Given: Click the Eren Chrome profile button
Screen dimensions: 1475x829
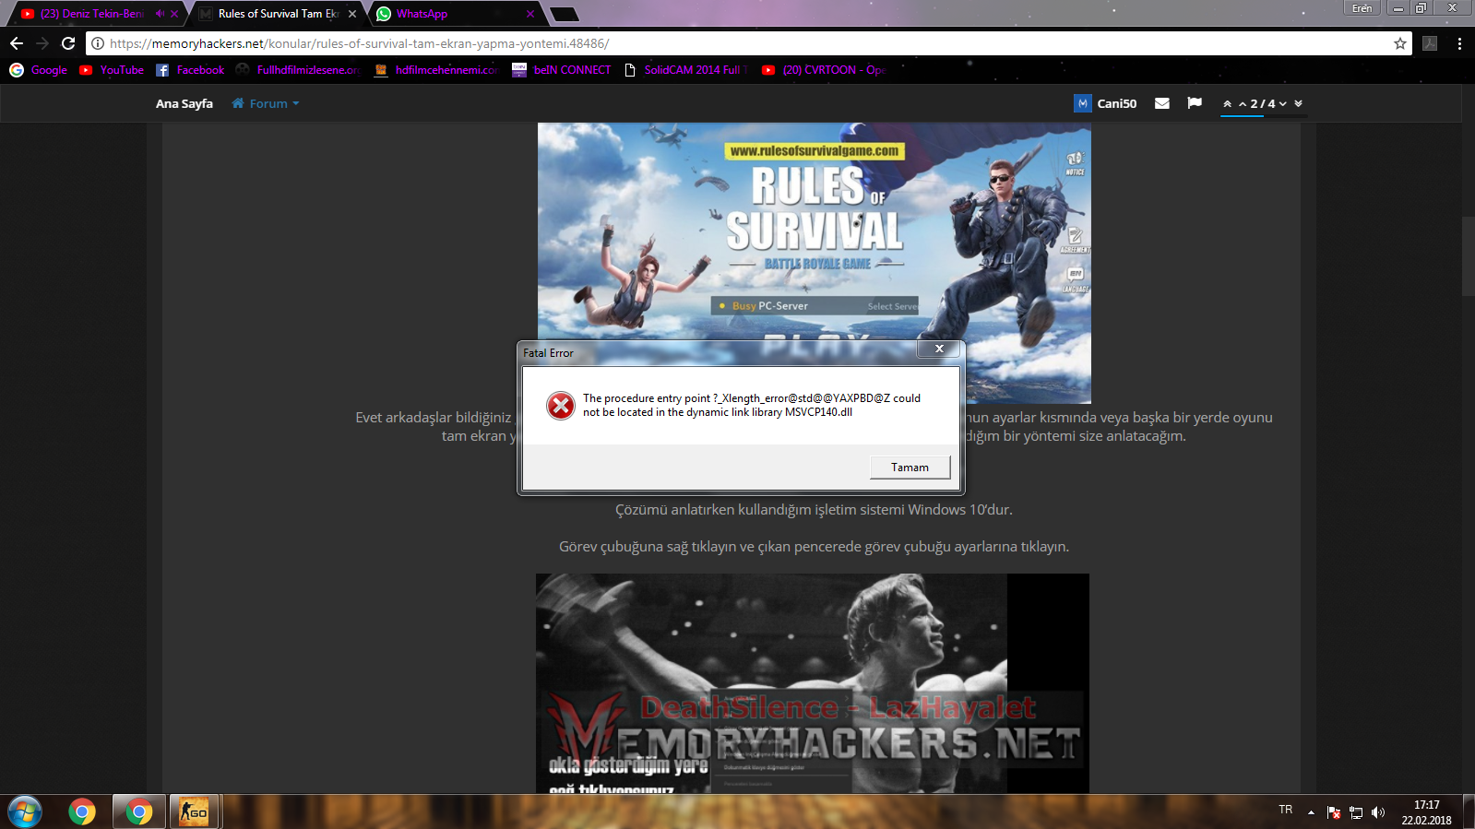Looking at the screenshot, I should 1362,8.
